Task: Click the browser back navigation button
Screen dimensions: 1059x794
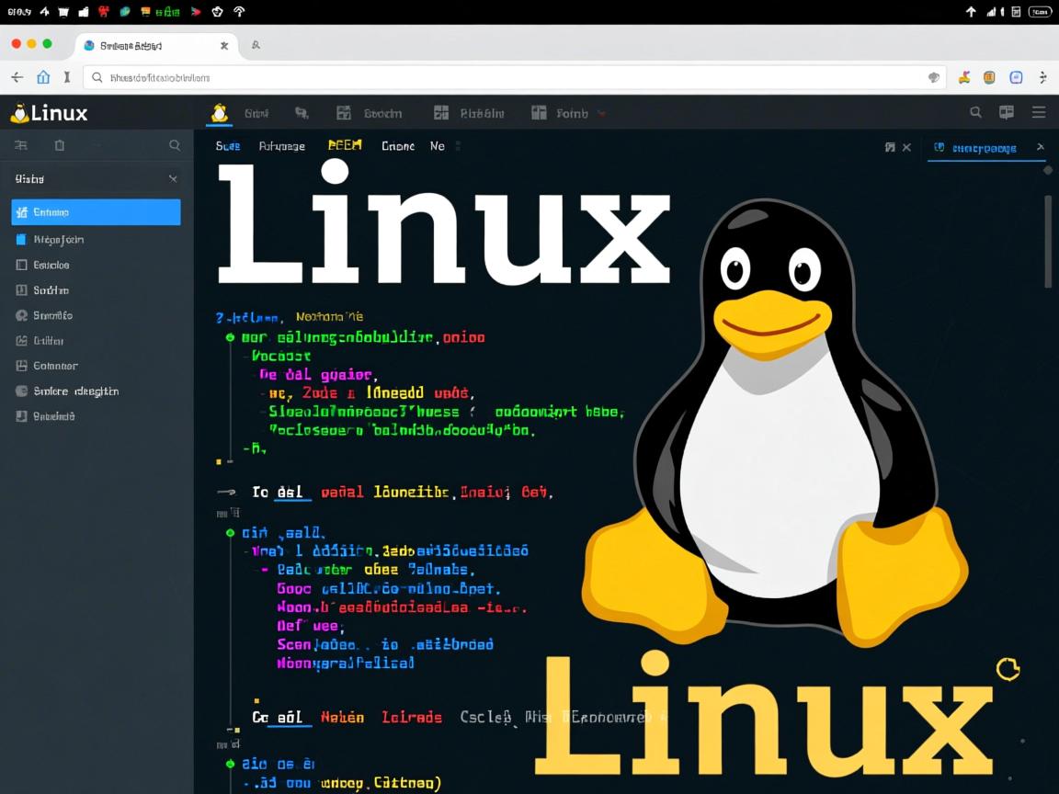Action: pyautogui.click(x=17, y=77)
